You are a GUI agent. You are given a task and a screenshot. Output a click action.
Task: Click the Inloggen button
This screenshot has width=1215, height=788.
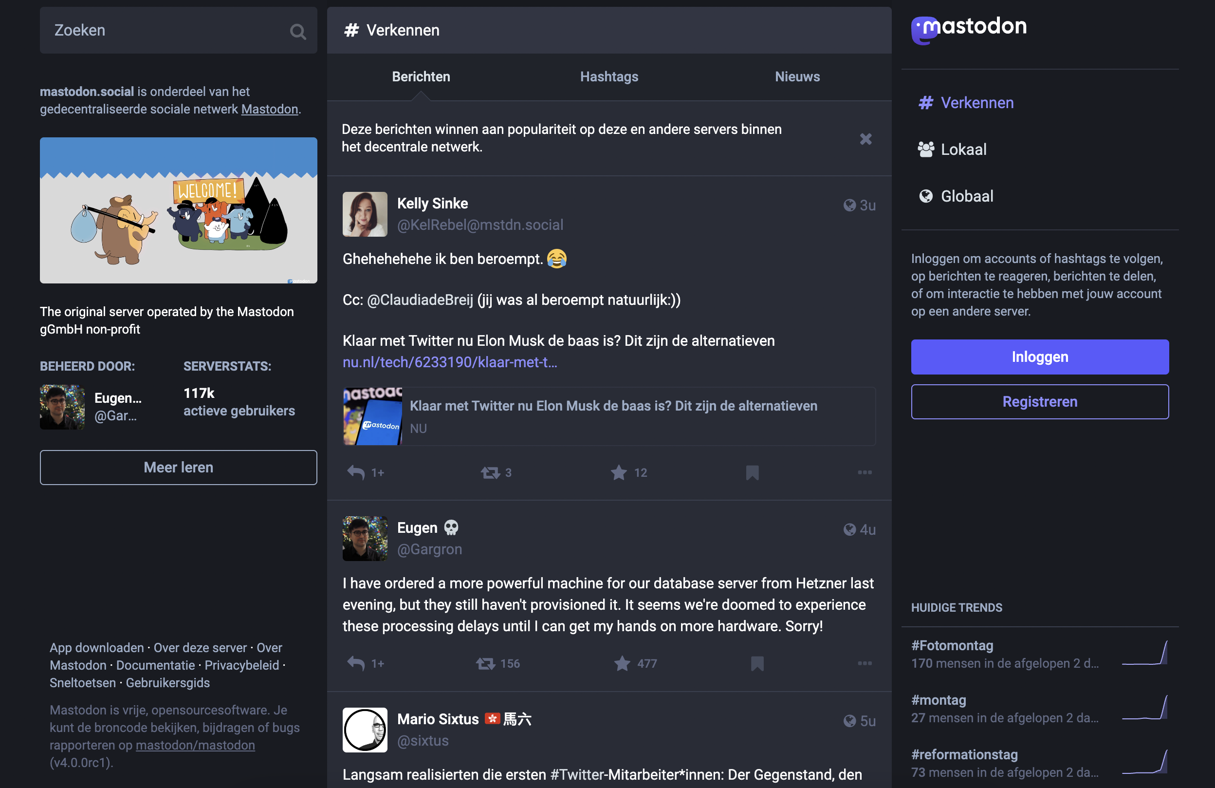[1039, 356]
